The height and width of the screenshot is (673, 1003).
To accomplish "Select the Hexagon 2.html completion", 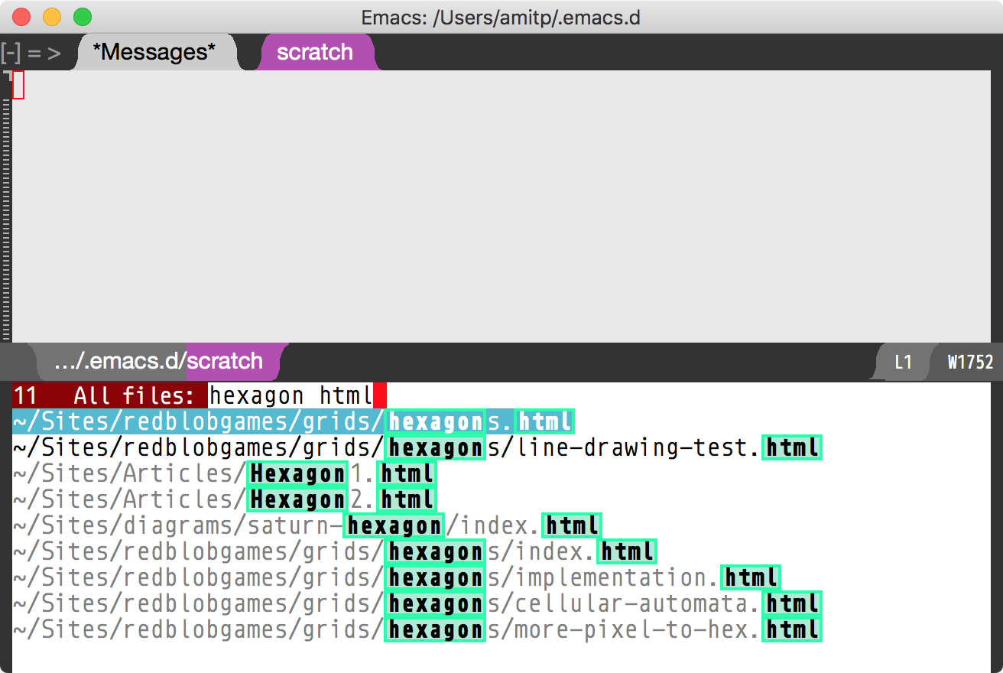I will tap(229, 499).
